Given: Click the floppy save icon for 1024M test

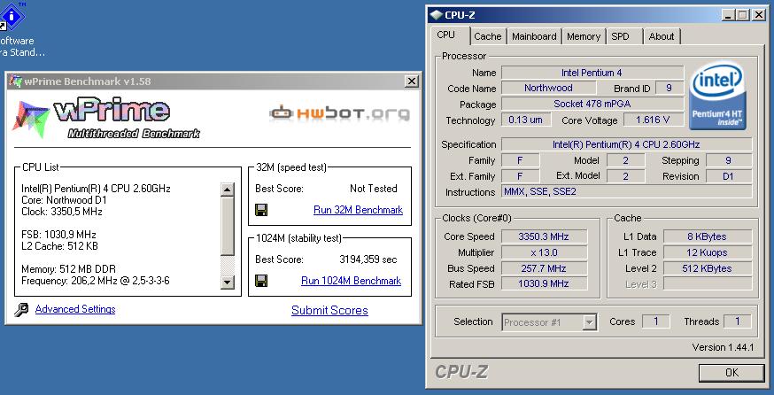Looking at the screenshot, I should coord(261,281).
